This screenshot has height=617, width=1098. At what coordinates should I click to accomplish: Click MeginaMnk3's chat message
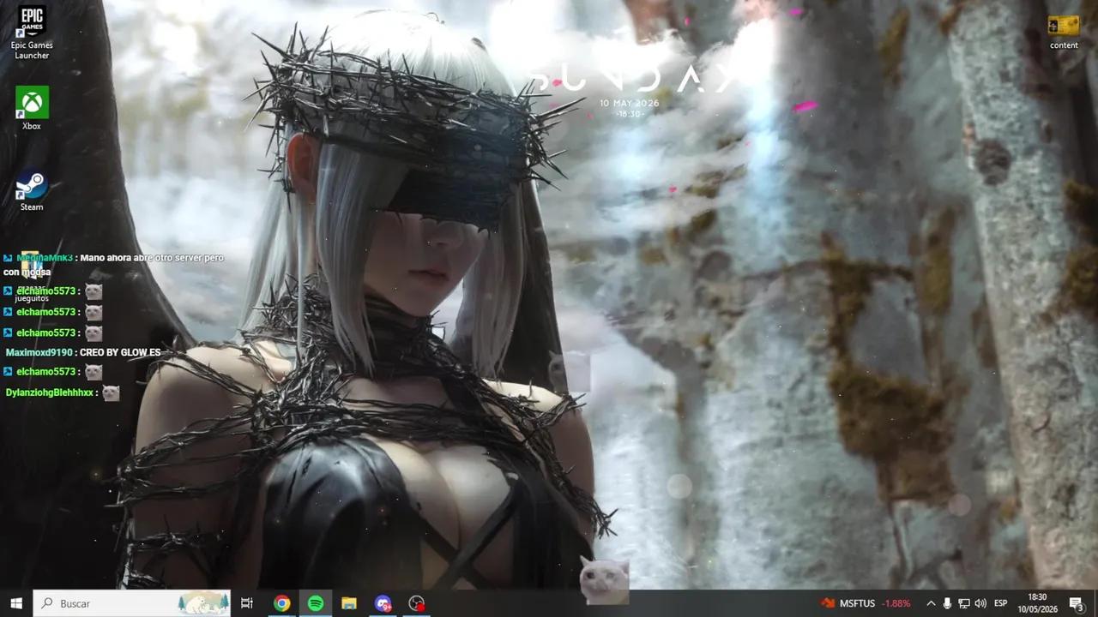tap(113, 265)
